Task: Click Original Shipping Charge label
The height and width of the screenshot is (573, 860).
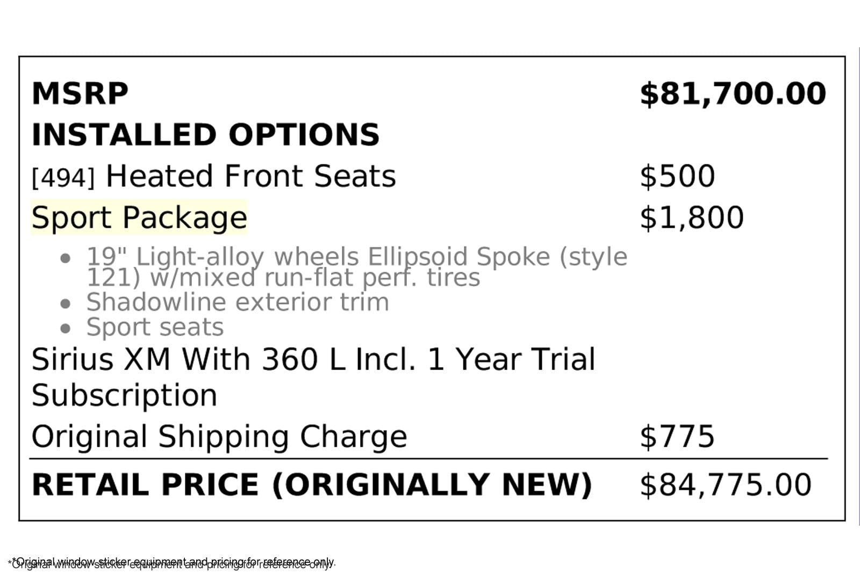Action: pyautogui.click(x=219, y=437)
